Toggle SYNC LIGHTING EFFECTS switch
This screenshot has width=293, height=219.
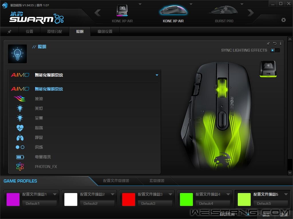coord(275,50)
